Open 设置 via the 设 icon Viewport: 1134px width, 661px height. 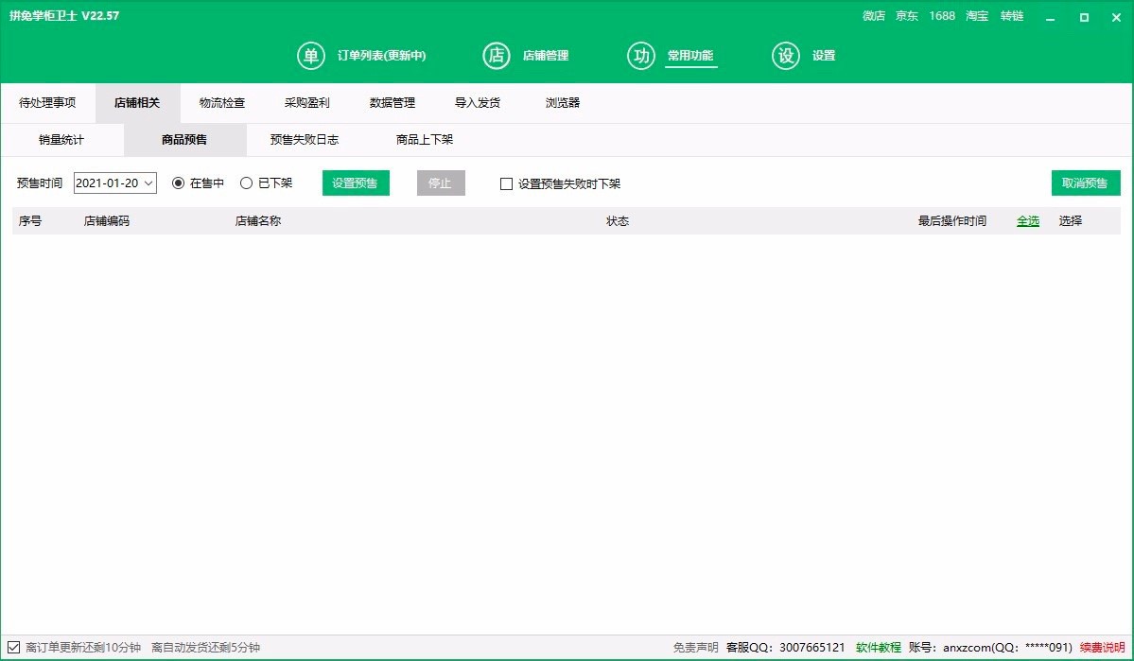click(786, 56)
